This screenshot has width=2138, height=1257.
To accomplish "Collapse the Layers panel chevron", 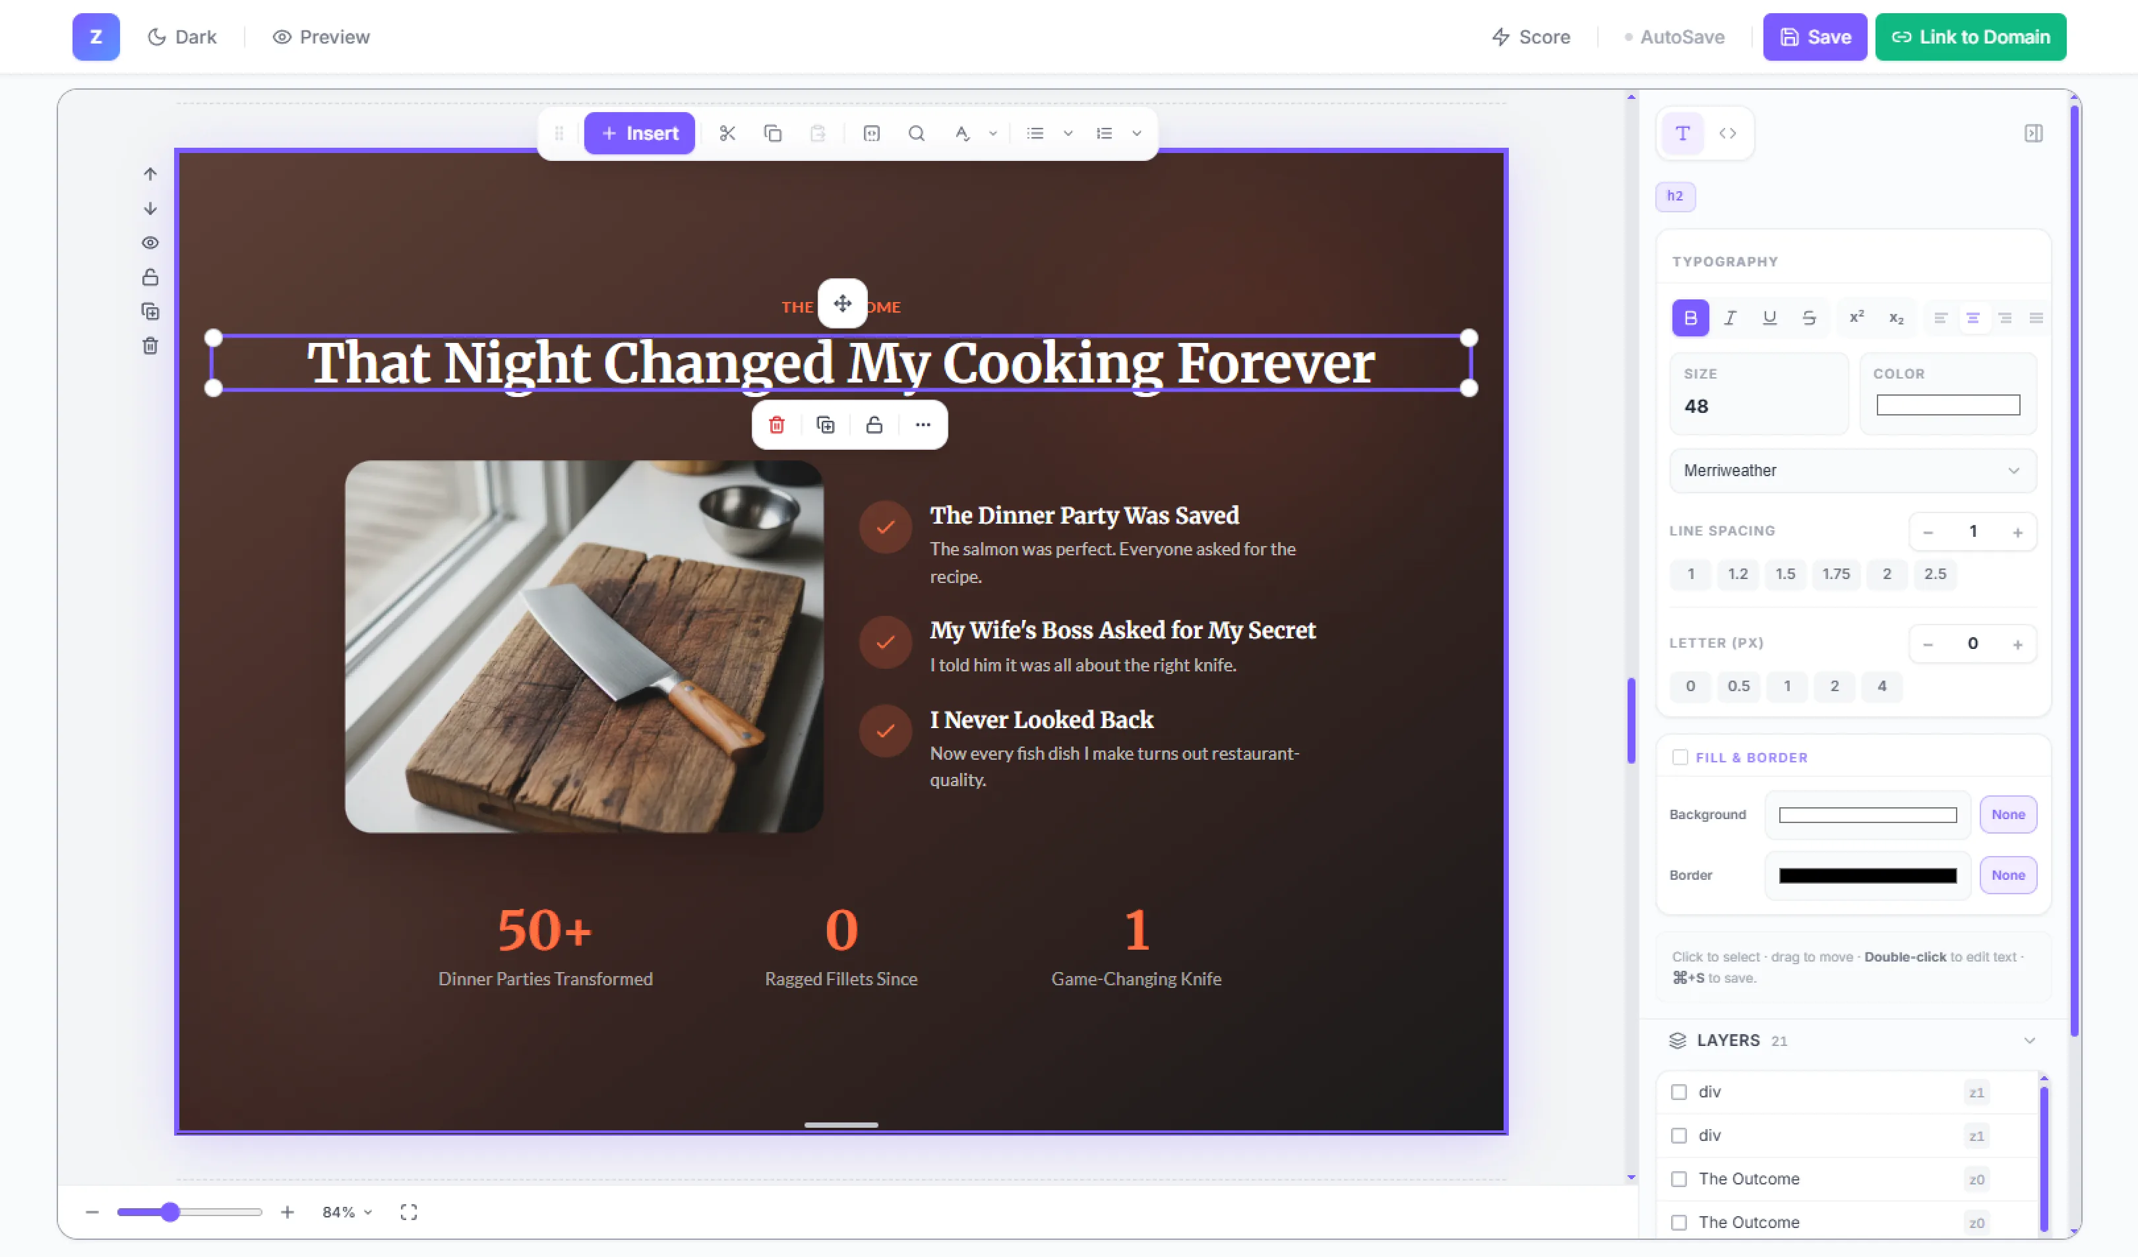I will pyautogui.click(x=2029, y=1041).
